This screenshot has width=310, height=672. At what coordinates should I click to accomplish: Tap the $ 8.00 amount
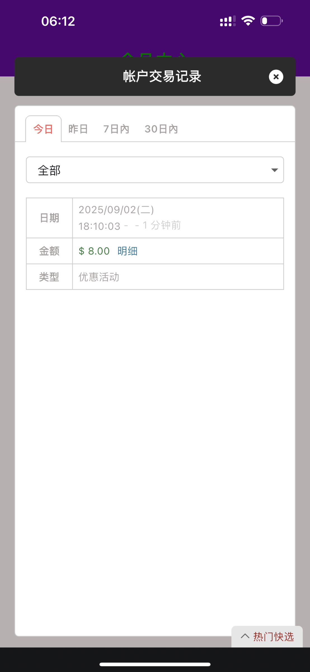coord(94,251)
